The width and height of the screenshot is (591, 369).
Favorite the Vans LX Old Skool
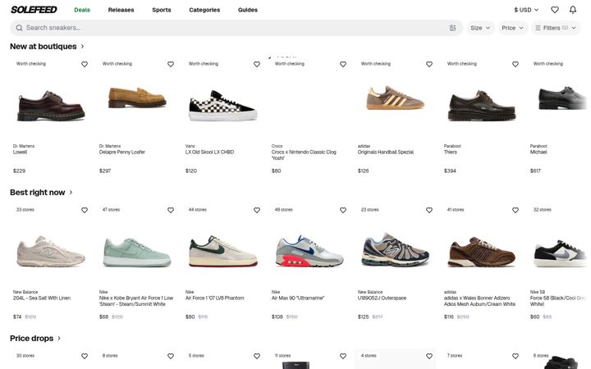[x=257, y=65]
